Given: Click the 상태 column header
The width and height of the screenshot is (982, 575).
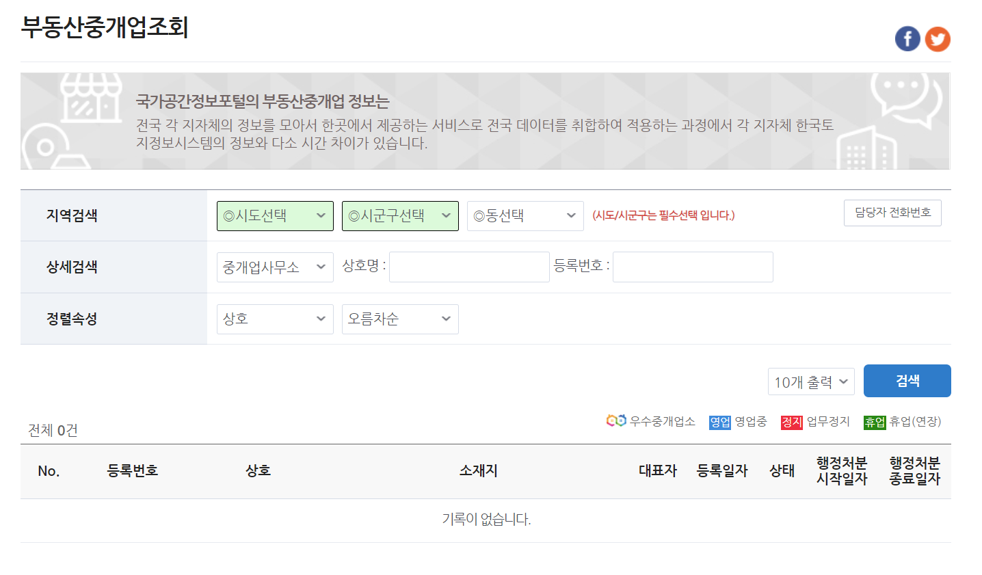Looking at the screenshot, I should click(x=782, y=470).
